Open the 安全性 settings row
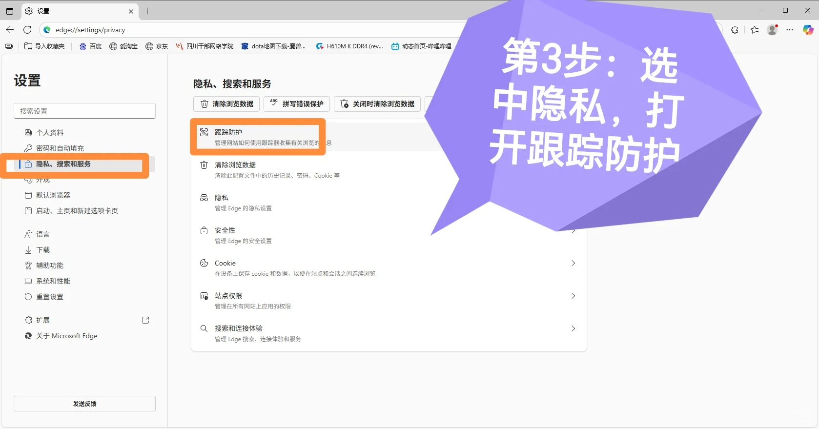This screenshot has height=429, width=819. pos(389,235)
